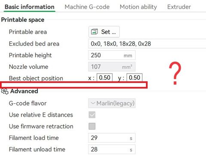Click the Nozzle volume field
The height and width of the screenshot is (158, 206).
(112, 67)
